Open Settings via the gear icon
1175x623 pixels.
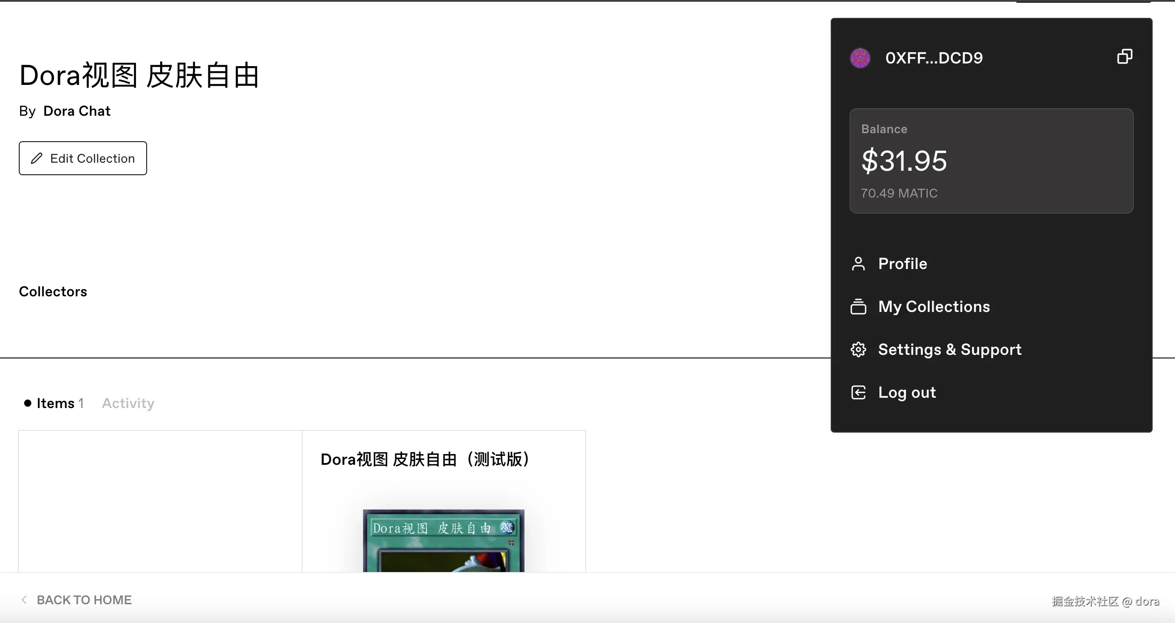[858, 349]
